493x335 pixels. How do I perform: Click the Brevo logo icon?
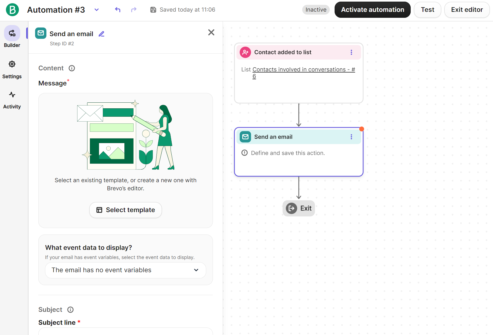[x=12, y=10]
